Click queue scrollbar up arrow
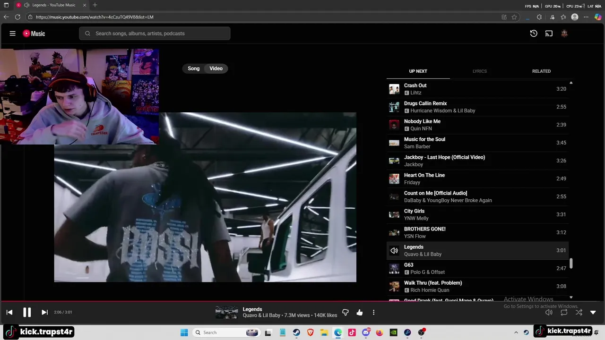 click(571, 83)
